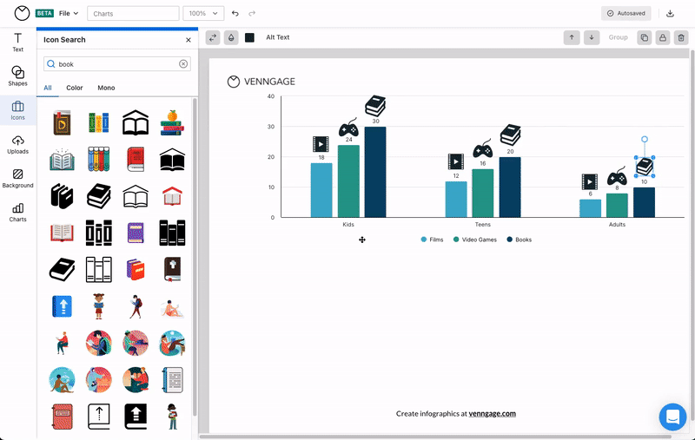Viewport: 695px width, 440px height.
Task: Open the black icon color swatch
Action: [x=249, y=37]
